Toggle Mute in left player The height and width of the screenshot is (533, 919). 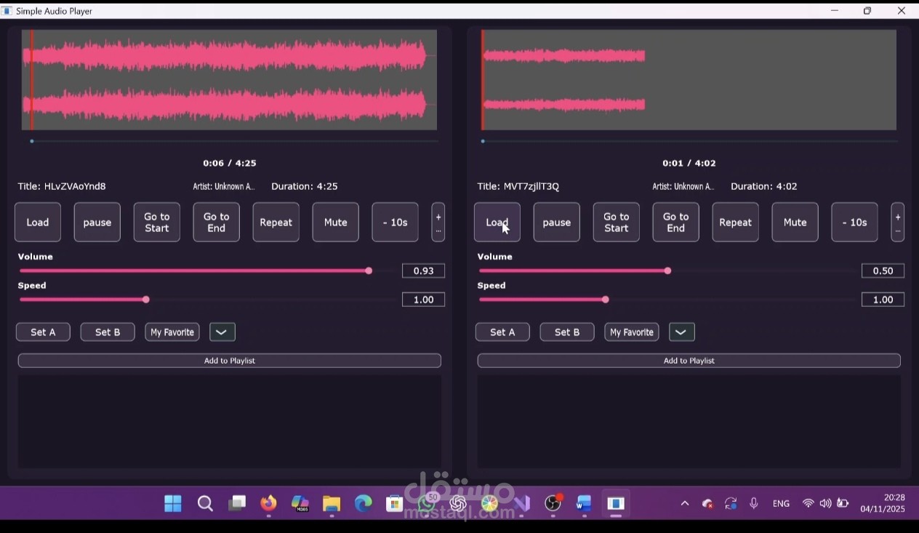pos(336,223)
